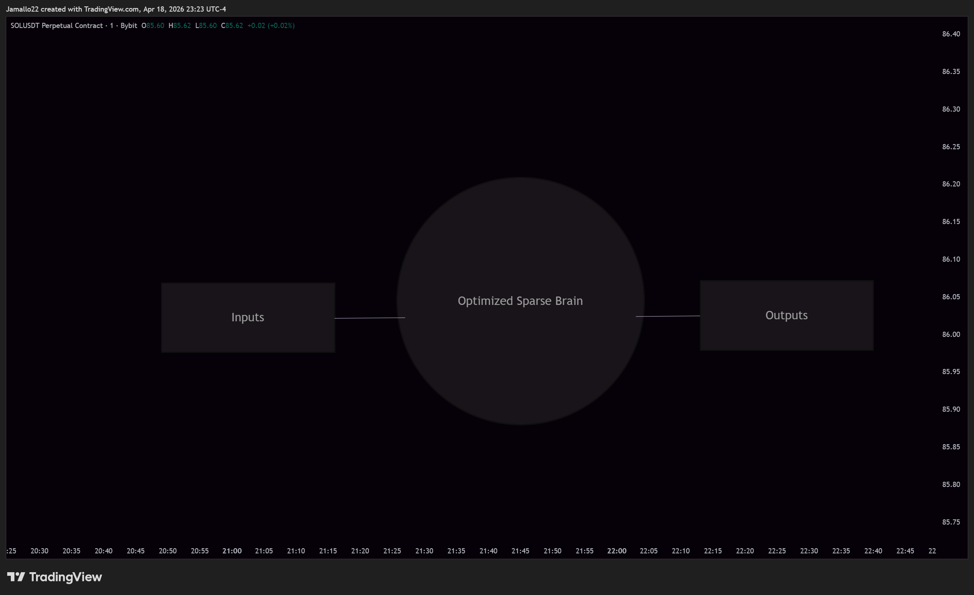The width and height of the screenshot is (974, 595).
Task: Click the Outputs box
Action: tap(787, 315)
